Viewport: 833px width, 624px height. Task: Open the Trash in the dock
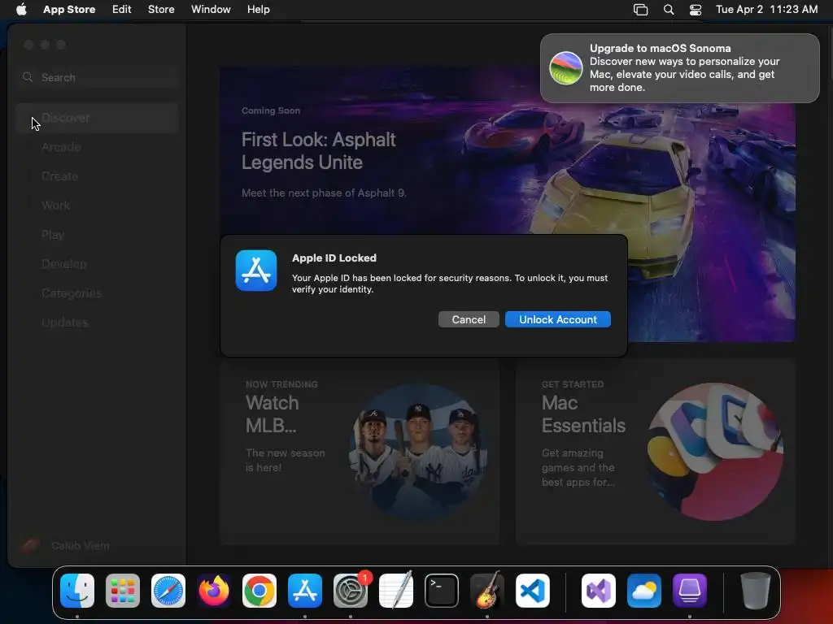(756, 591)
